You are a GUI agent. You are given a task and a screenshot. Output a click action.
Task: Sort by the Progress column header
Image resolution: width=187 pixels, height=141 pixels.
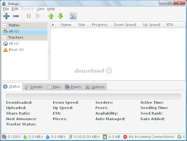(x=102, y=25)
